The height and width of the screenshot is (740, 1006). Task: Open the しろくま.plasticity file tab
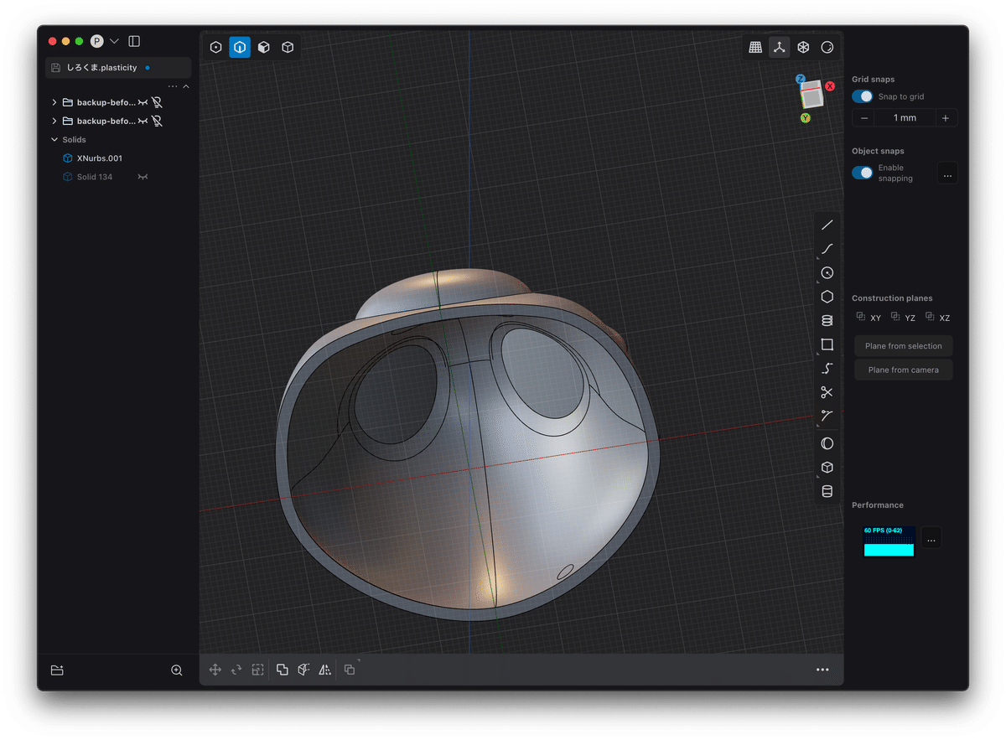(117, 68)
